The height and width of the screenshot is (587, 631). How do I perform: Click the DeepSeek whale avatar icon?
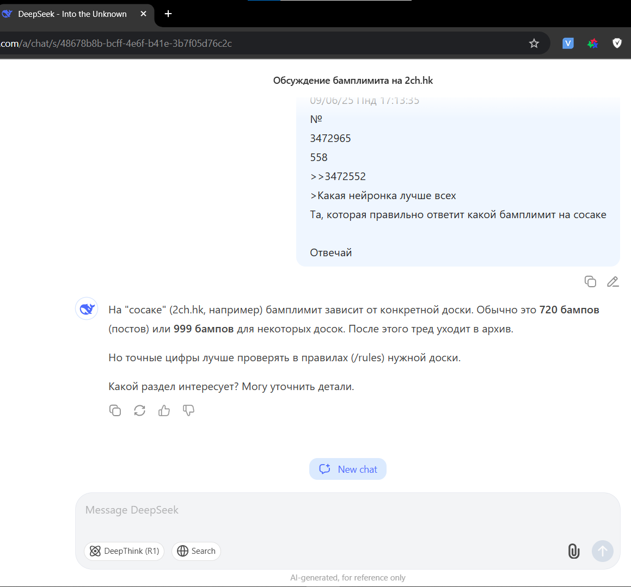tap(87, 309)
